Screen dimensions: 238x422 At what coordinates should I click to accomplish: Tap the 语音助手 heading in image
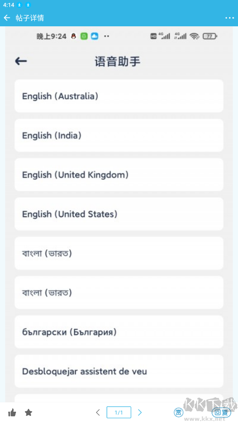coord(118,61)
